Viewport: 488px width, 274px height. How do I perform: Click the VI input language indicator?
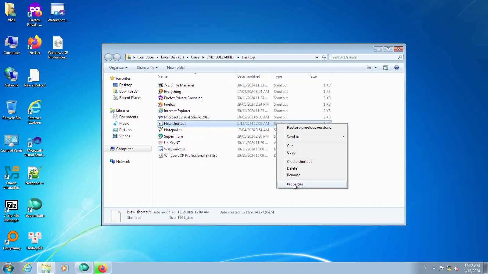(x=426, y=268)
